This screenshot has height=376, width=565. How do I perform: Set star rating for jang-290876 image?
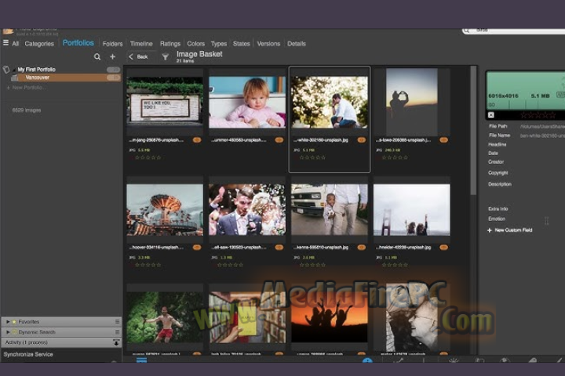point(148,157)
